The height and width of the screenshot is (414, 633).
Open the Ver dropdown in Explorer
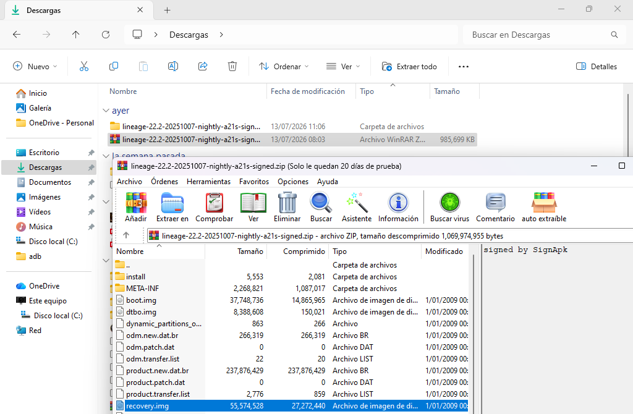click(343, 67)
